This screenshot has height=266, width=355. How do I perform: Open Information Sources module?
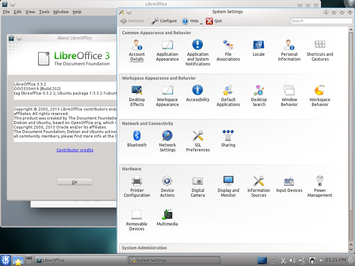coord(259,186)
